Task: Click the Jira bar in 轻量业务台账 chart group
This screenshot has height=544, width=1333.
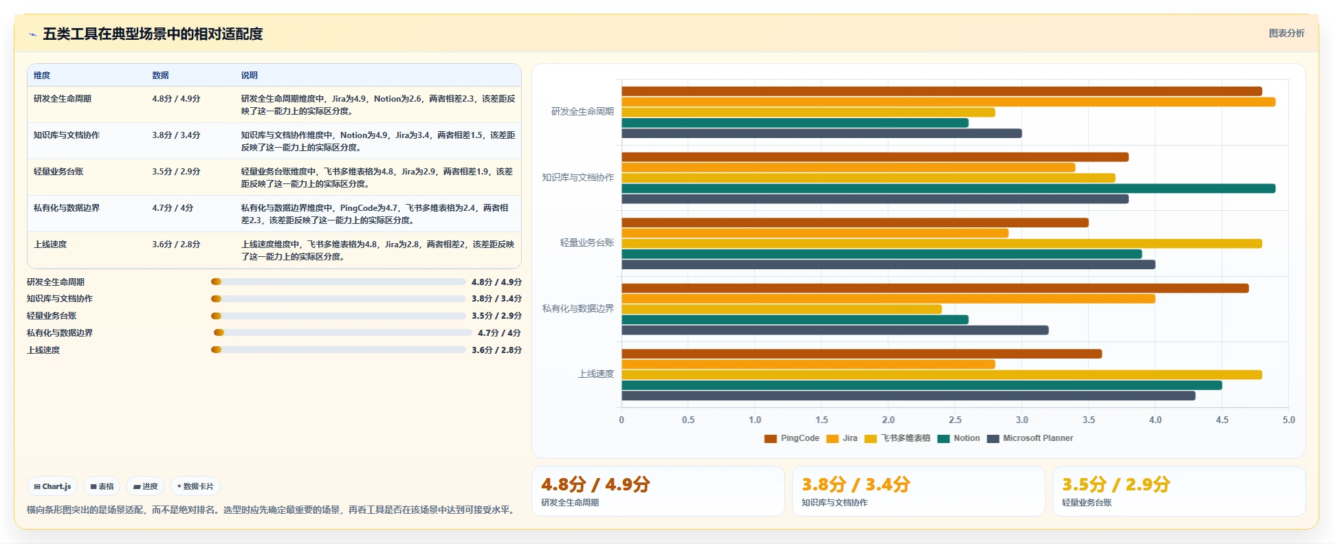Action: tap(815, 233)
